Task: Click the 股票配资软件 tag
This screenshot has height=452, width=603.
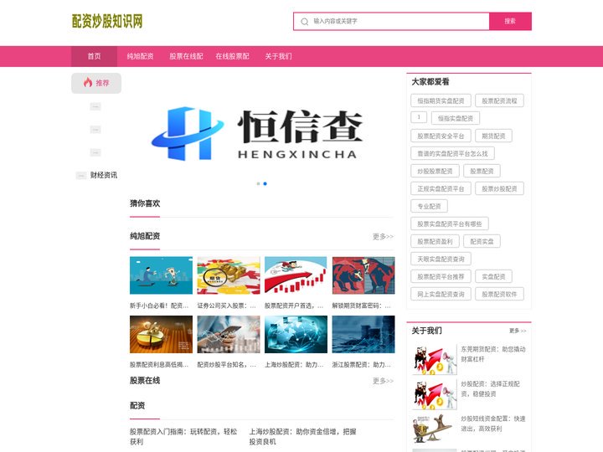Action: pos(499,295)
